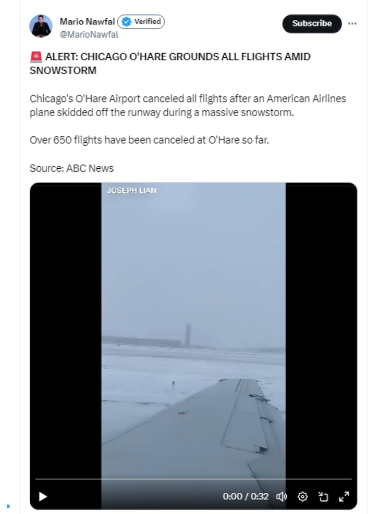Click the Source: ABC News line
The height and width of the screenshot is (514, 391).
[x=71, y=168]
